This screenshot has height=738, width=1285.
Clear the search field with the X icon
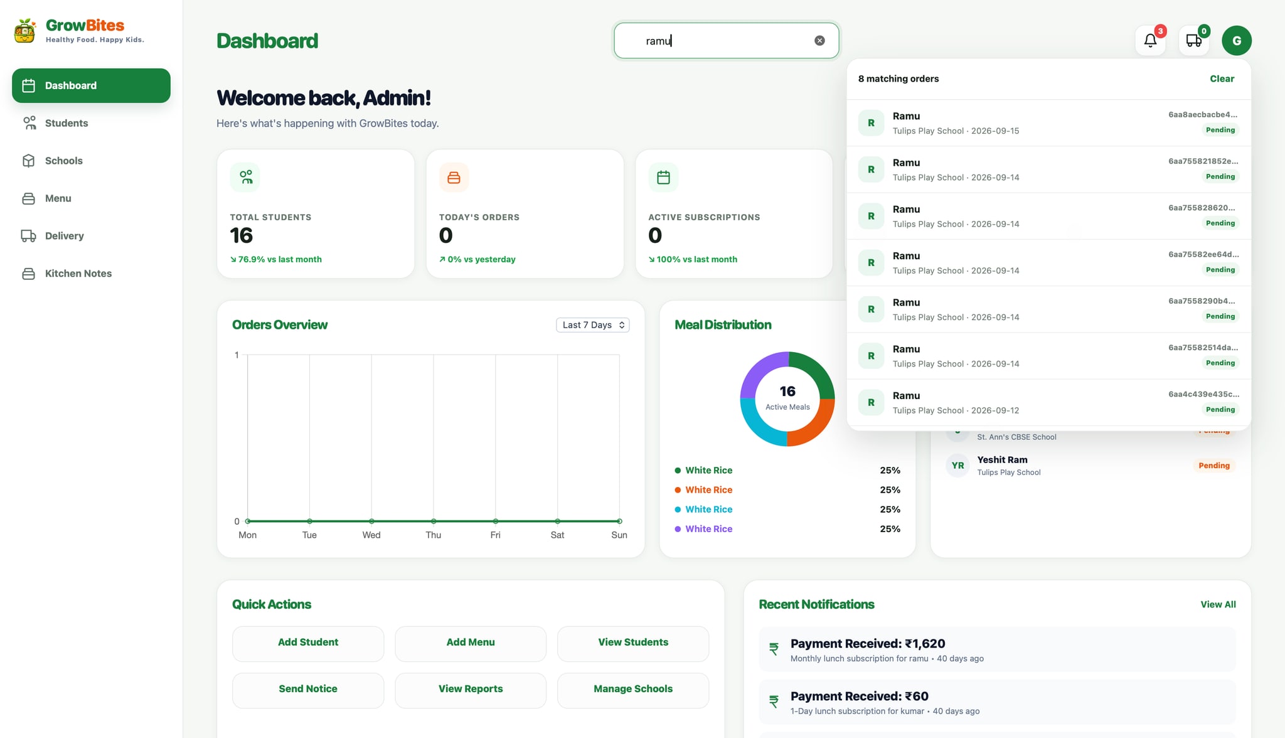(819, 41)
